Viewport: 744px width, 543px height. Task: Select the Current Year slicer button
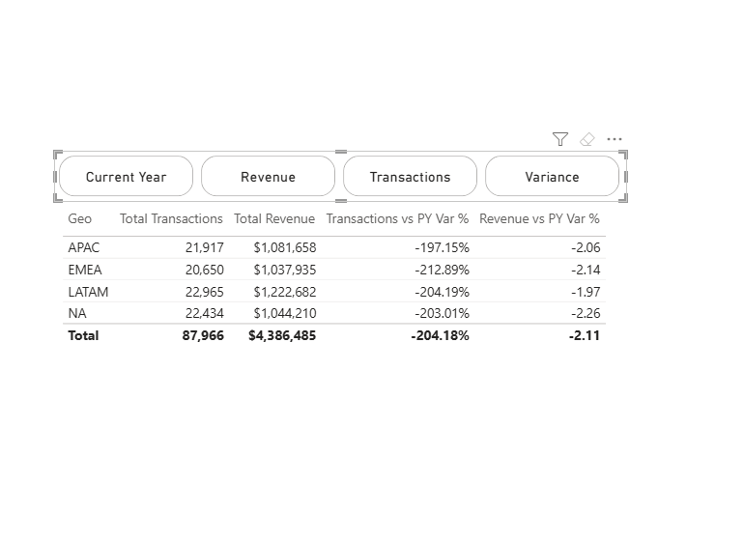127,176
